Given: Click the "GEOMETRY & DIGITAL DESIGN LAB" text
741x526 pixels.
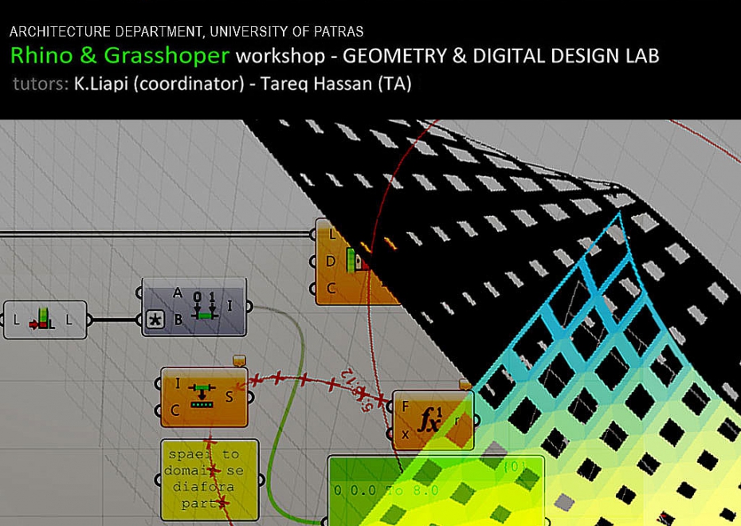Looking at the screenshot, I should click(500, 56).
